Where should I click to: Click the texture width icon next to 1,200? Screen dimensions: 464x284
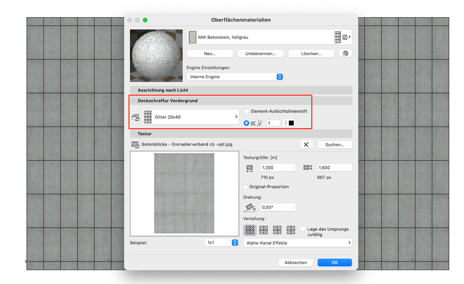pyautogui.click(x=249, y=168)
